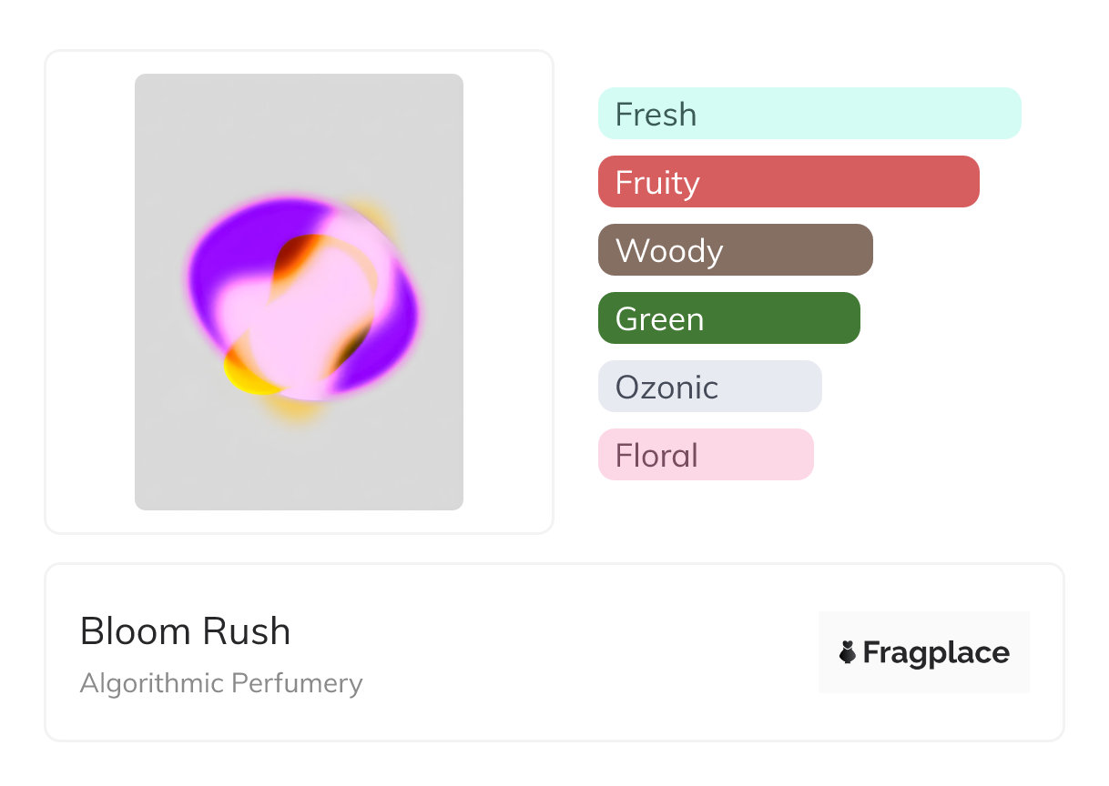
Task: Click the Algorithmic Perfumery brand subtitle
Action: click(221, 683)
